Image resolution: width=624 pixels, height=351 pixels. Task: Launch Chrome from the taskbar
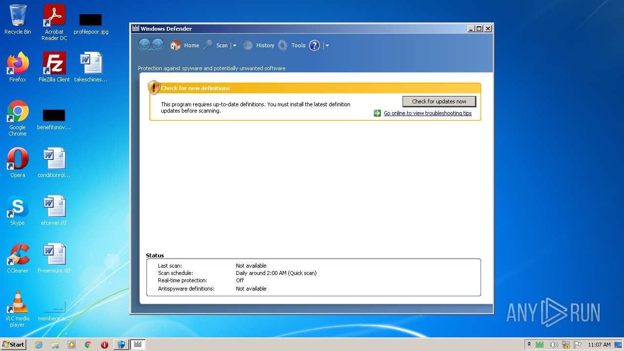coord(88,345)
